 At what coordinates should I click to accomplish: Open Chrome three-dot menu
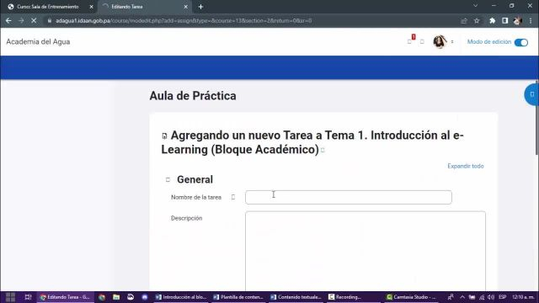[x=531, y=20]
